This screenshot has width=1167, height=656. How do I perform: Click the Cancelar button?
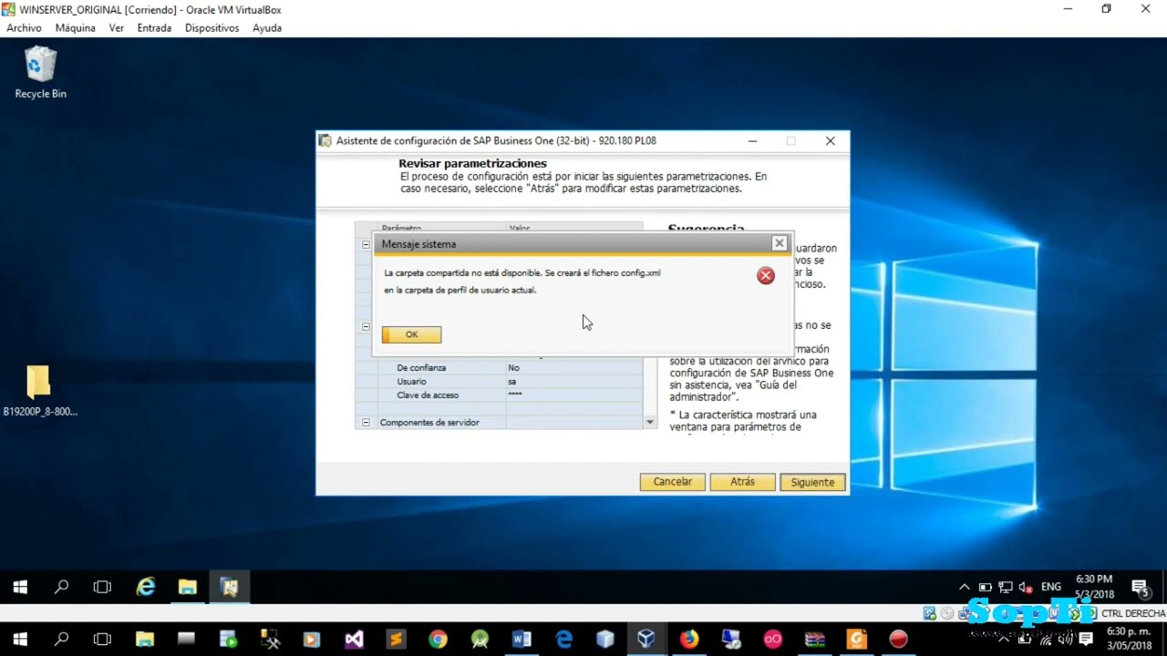click(x=673, y=482)
